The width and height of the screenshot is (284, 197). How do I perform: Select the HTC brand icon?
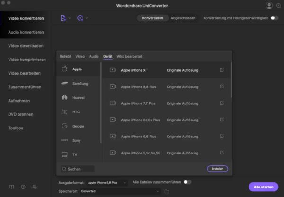pyautogui.click(x=64, y=112)
